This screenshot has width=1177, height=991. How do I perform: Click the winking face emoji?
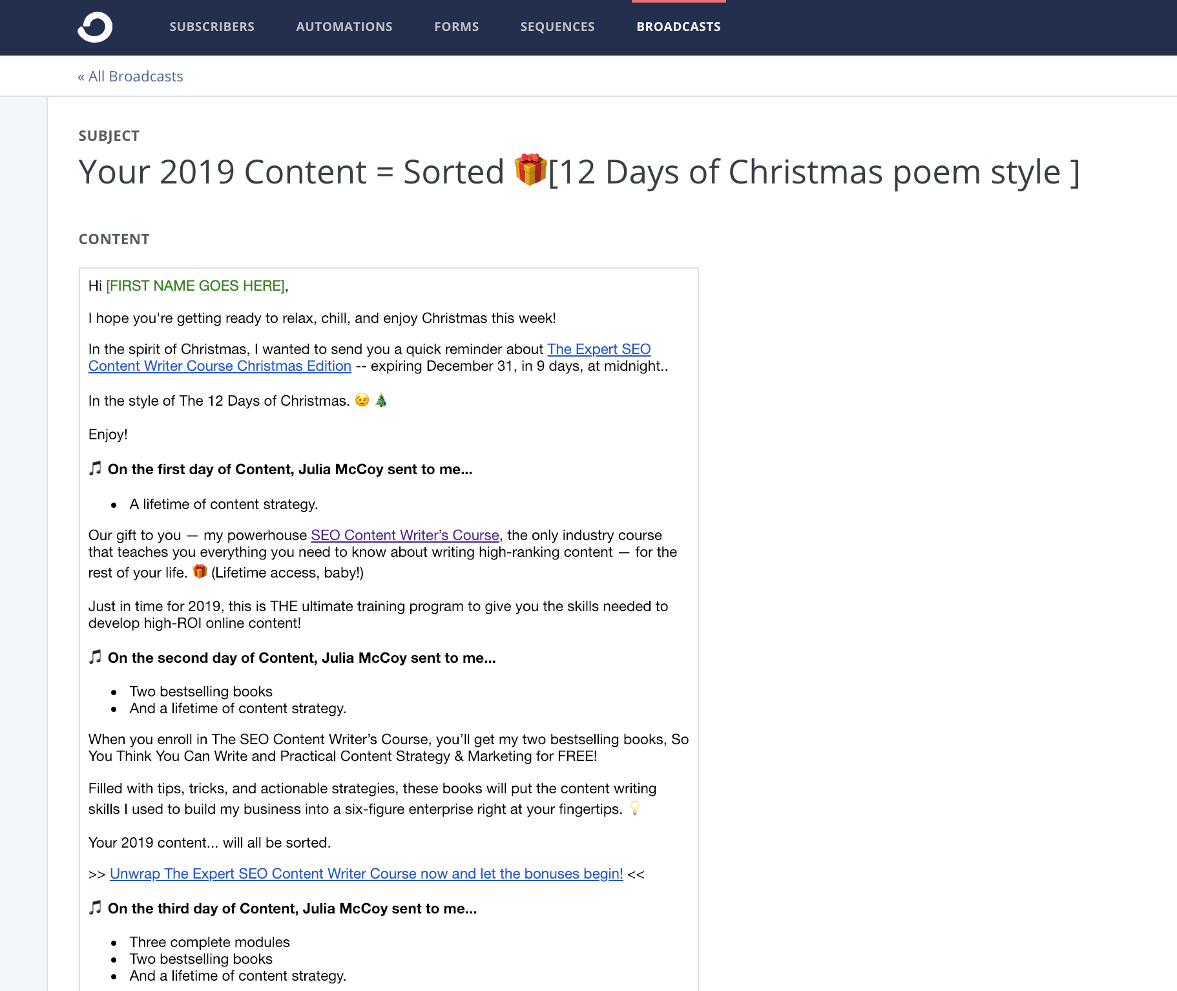click(362, 400)
